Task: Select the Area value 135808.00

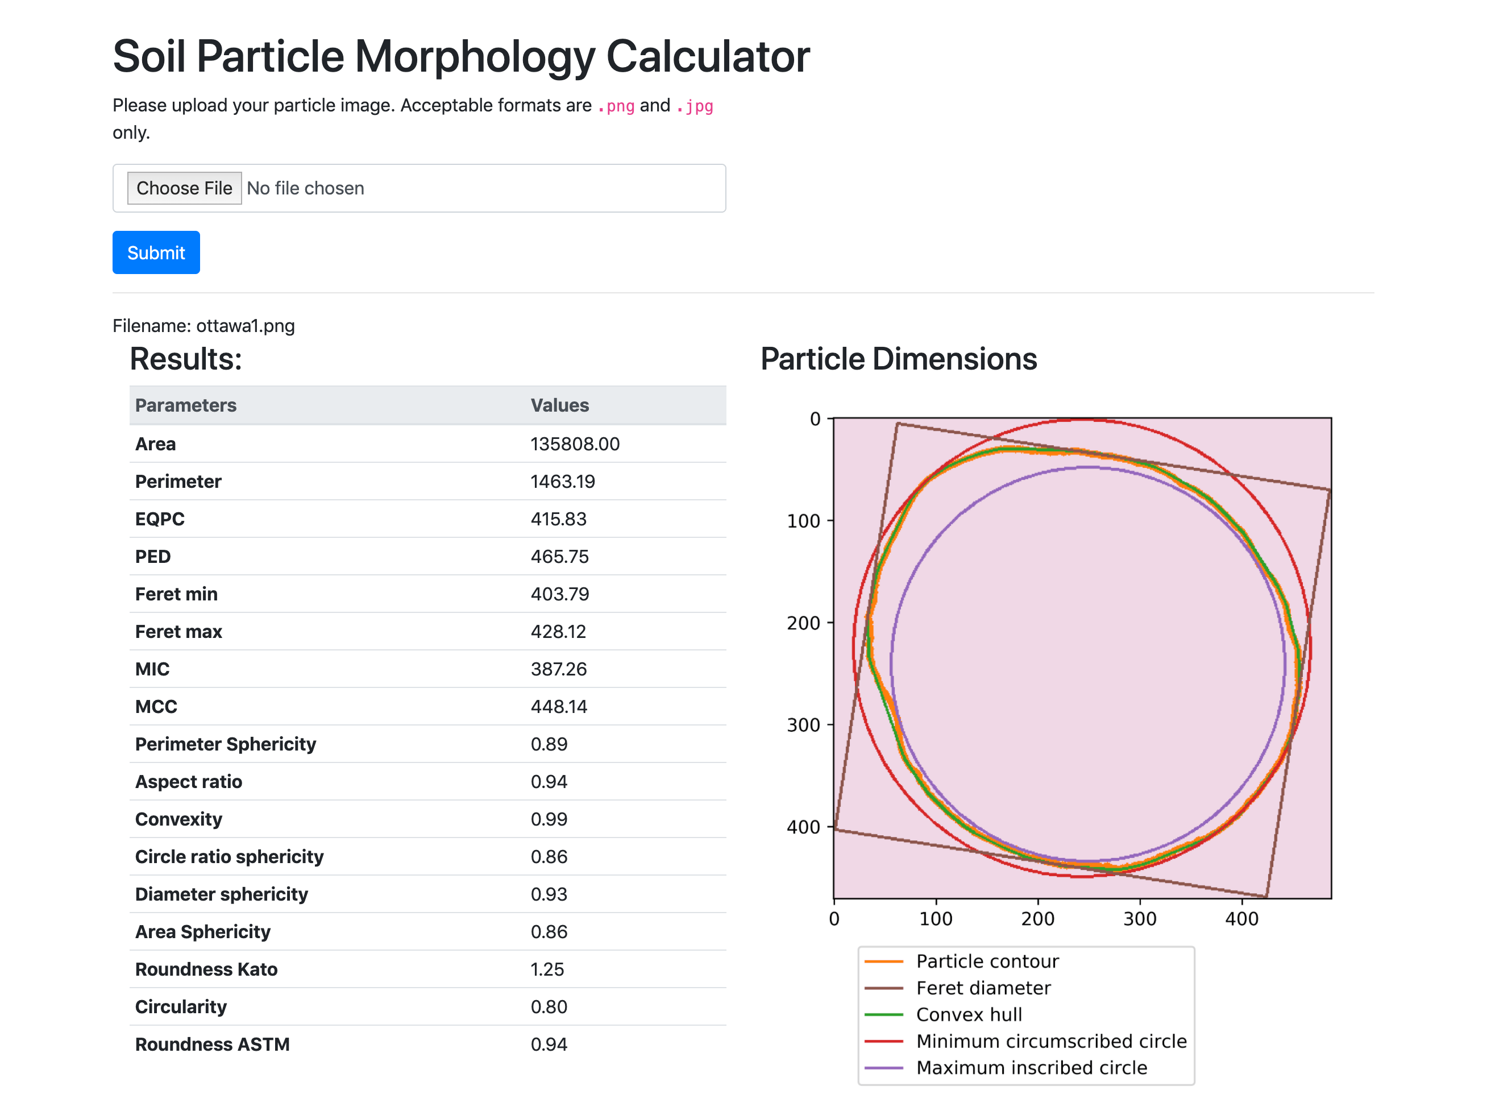Action: click(x=575, y=444)
